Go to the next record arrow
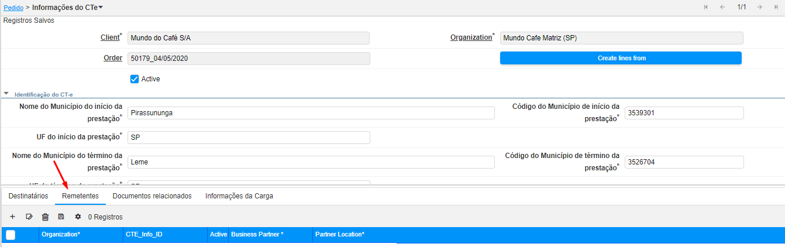The image size is (785, 247). 759,7
